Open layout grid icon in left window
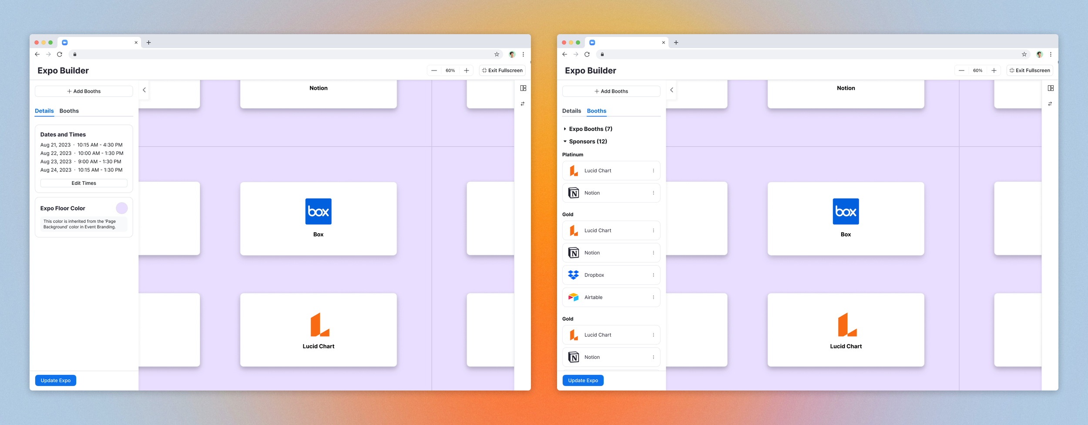The image size is (1088, 425). click(x=523, y=88)
